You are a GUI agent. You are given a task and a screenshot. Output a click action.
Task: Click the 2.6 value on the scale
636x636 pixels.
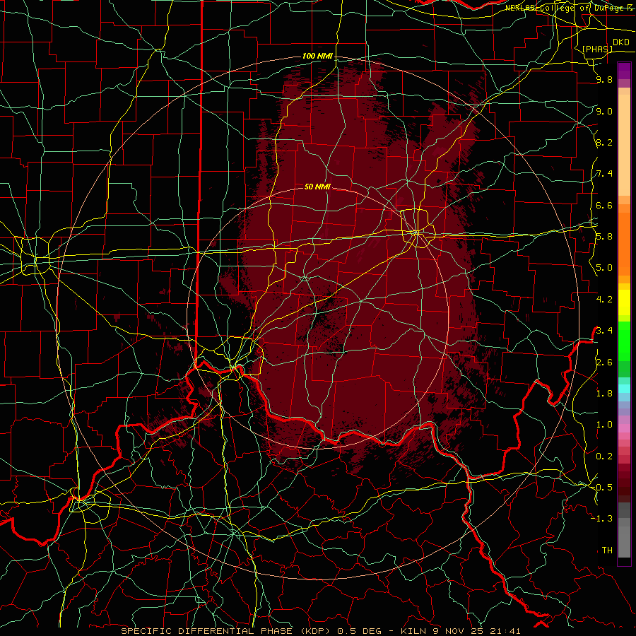pos(604,363)
